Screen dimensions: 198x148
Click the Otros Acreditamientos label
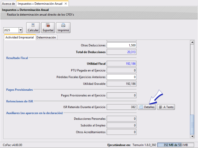point(91,132)
